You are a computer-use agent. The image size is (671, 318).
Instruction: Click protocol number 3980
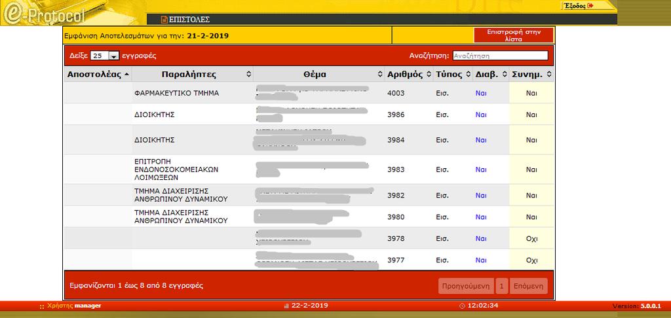click(x=396, y=217)
